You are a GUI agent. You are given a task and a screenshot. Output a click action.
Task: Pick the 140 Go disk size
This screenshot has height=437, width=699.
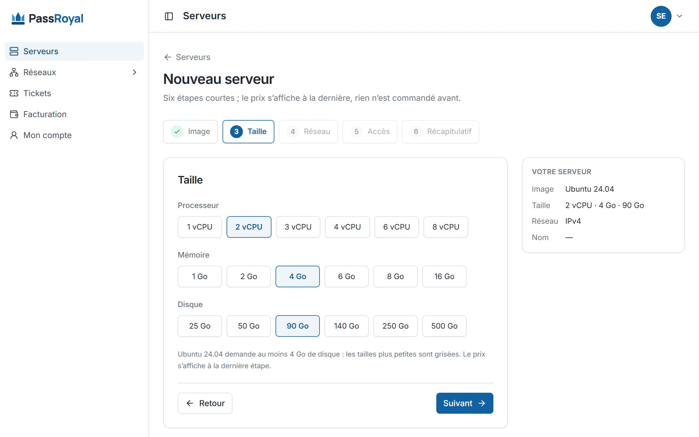coord(347,326)
